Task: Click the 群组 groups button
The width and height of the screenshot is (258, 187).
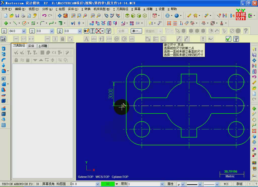Action: pos(239,184)
